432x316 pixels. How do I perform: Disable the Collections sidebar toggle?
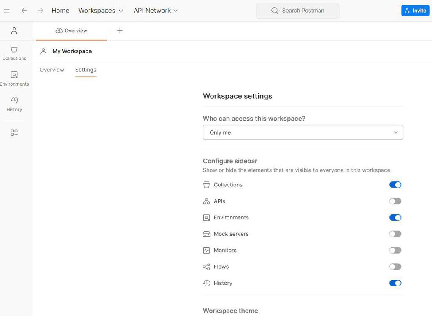point(395,185)
